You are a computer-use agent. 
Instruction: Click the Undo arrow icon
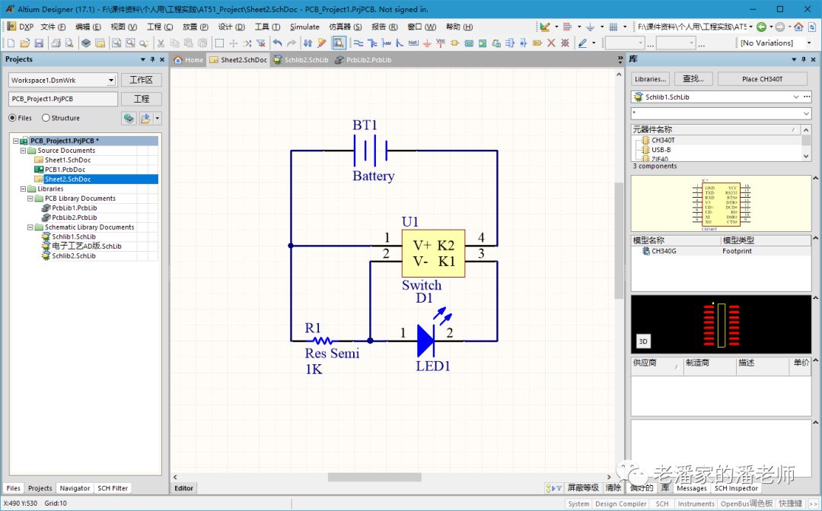pyautogui.click(x=277, y=43)
